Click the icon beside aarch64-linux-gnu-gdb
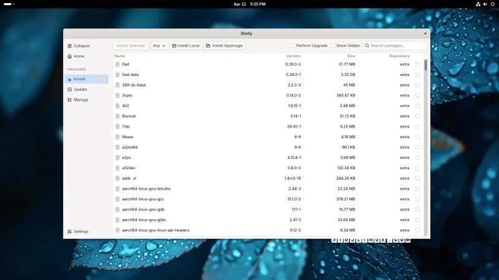This screenshot has width=499, height=280. coord(117,210)
